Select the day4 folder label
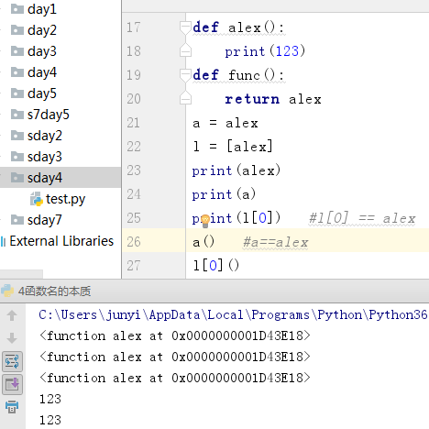 (42, 72)
